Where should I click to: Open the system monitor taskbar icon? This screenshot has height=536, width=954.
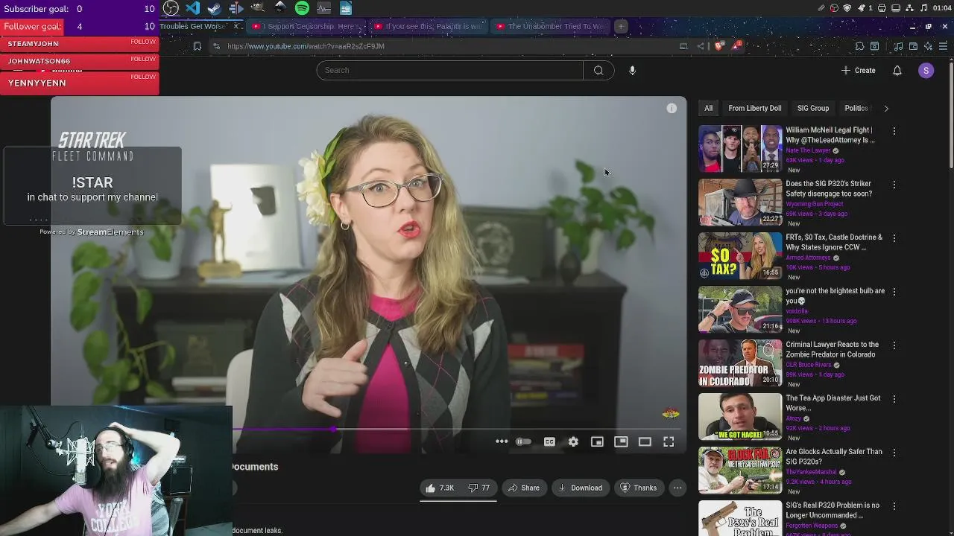pyautogui.click(x=323, y=8)
